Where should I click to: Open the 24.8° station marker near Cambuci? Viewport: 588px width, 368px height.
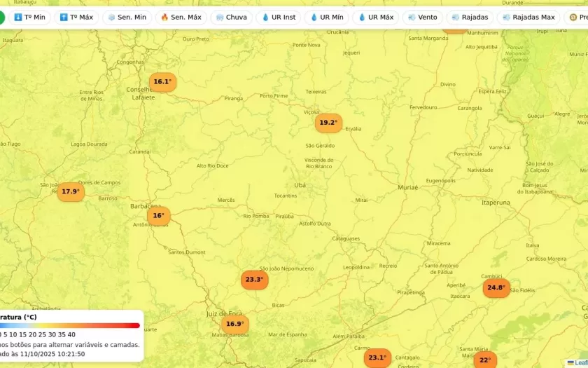tap(496, 288)
